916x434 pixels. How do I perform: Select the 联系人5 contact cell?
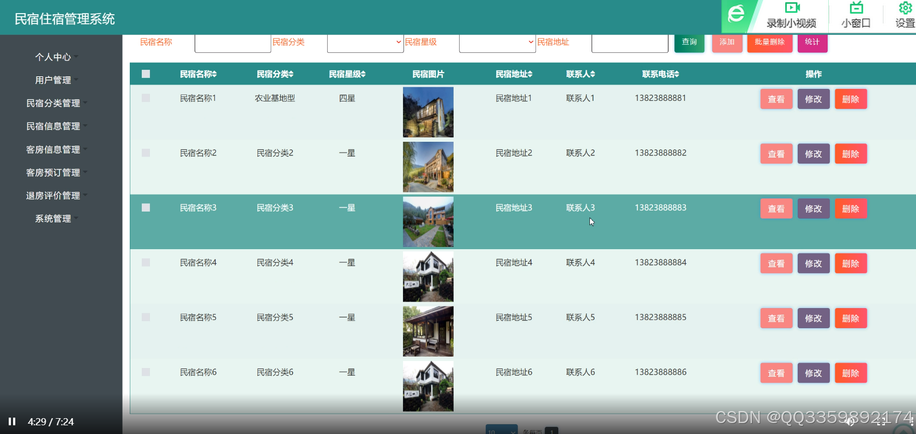[x=580, y=317]
